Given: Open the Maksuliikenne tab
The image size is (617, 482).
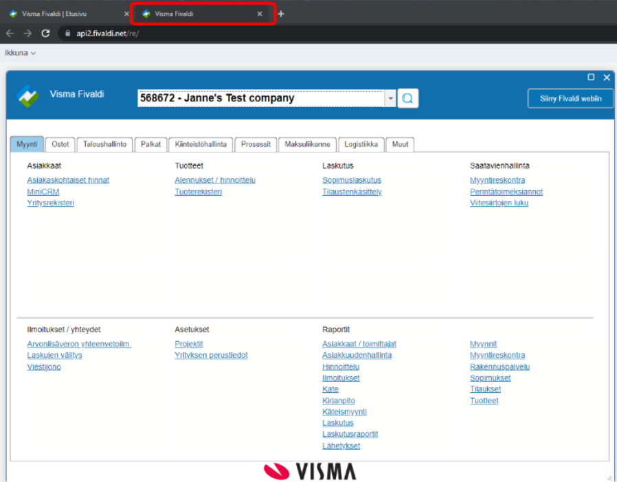Looking at the screenshot, I should (x=306, y=144).
